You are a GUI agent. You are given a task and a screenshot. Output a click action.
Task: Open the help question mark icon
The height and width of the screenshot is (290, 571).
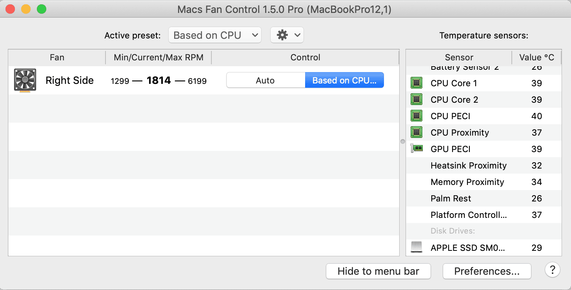pos(552,270)
